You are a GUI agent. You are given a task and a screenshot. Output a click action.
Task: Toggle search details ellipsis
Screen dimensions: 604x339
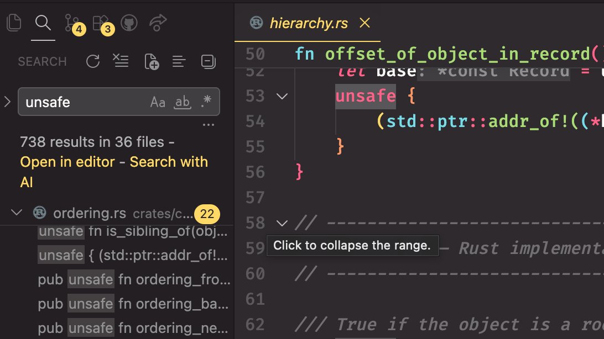pyautogui.click(x=209, y=125)
